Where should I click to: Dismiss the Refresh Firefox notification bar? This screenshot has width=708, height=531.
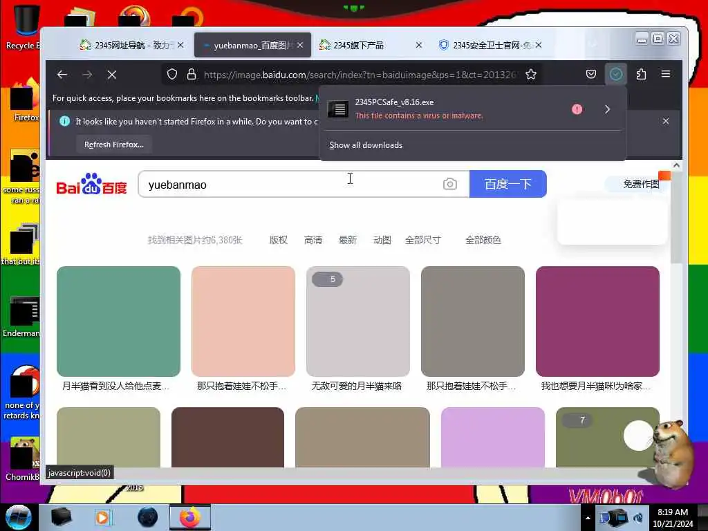pyautogui.click(x=666, y=121)
